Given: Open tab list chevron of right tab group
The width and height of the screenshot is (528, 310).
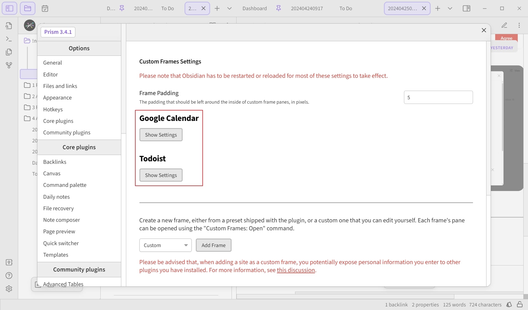Looking at the screenshot, I should (x=450, y=8).
